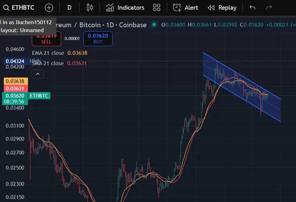Click the 0.02300 price scale value
The width and height of the screenshot is (296, 202).
[15, 184]
